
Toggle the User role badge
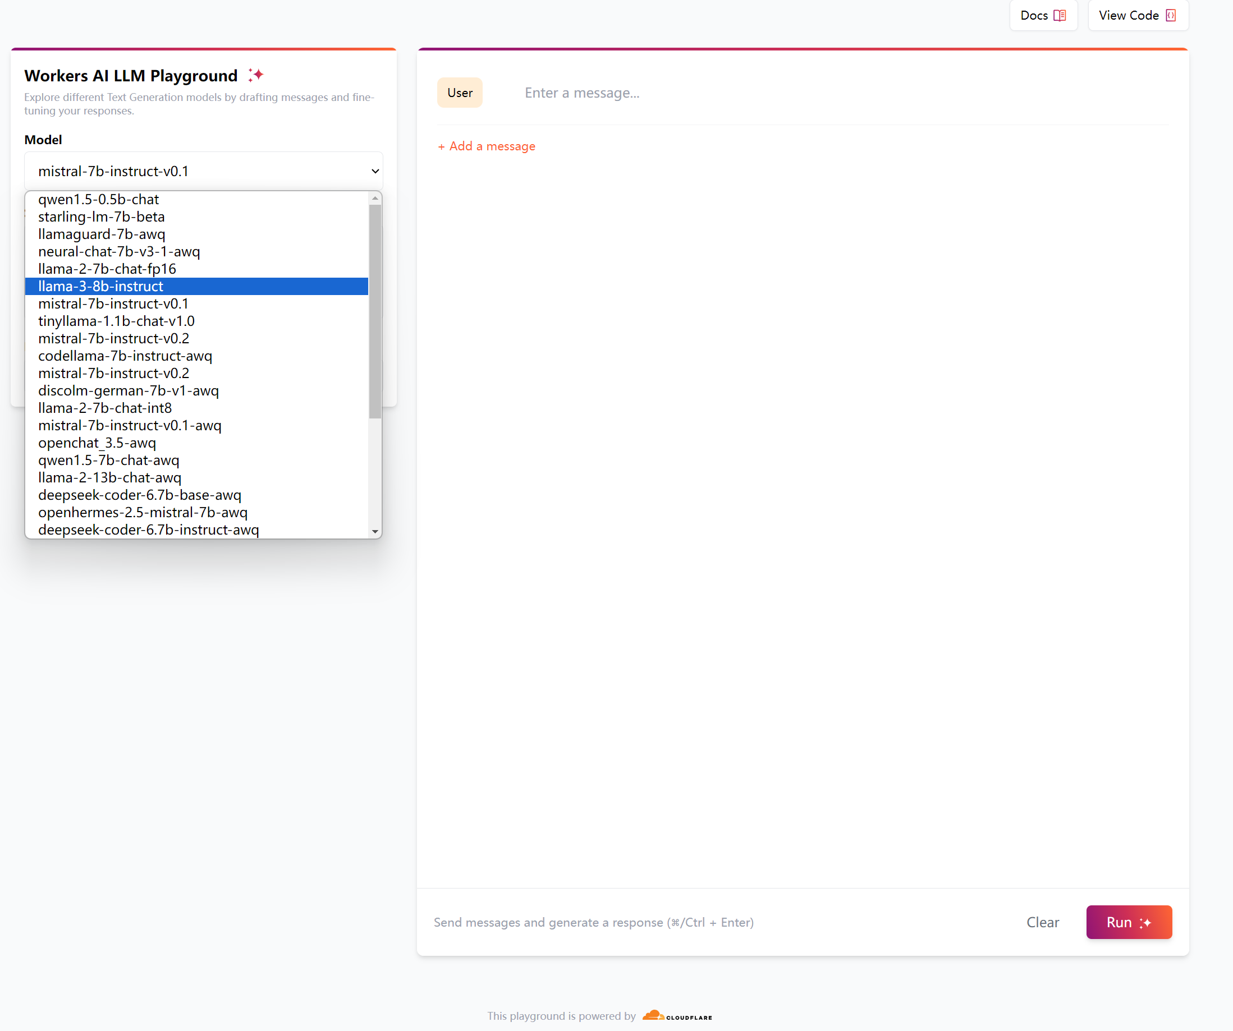tap(460, 93)
